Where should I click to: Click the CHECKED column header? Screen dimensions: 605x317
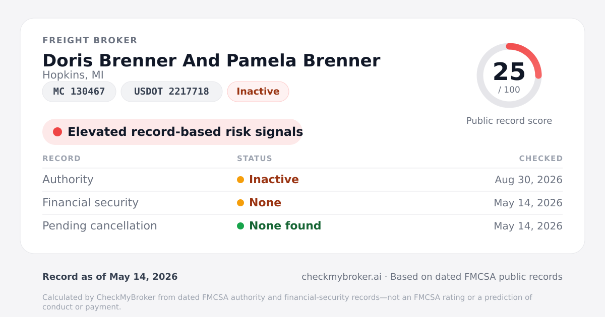coord(541,158)
